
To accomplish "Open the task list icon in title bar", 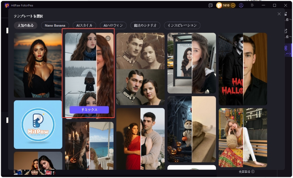I will [210, 5].
